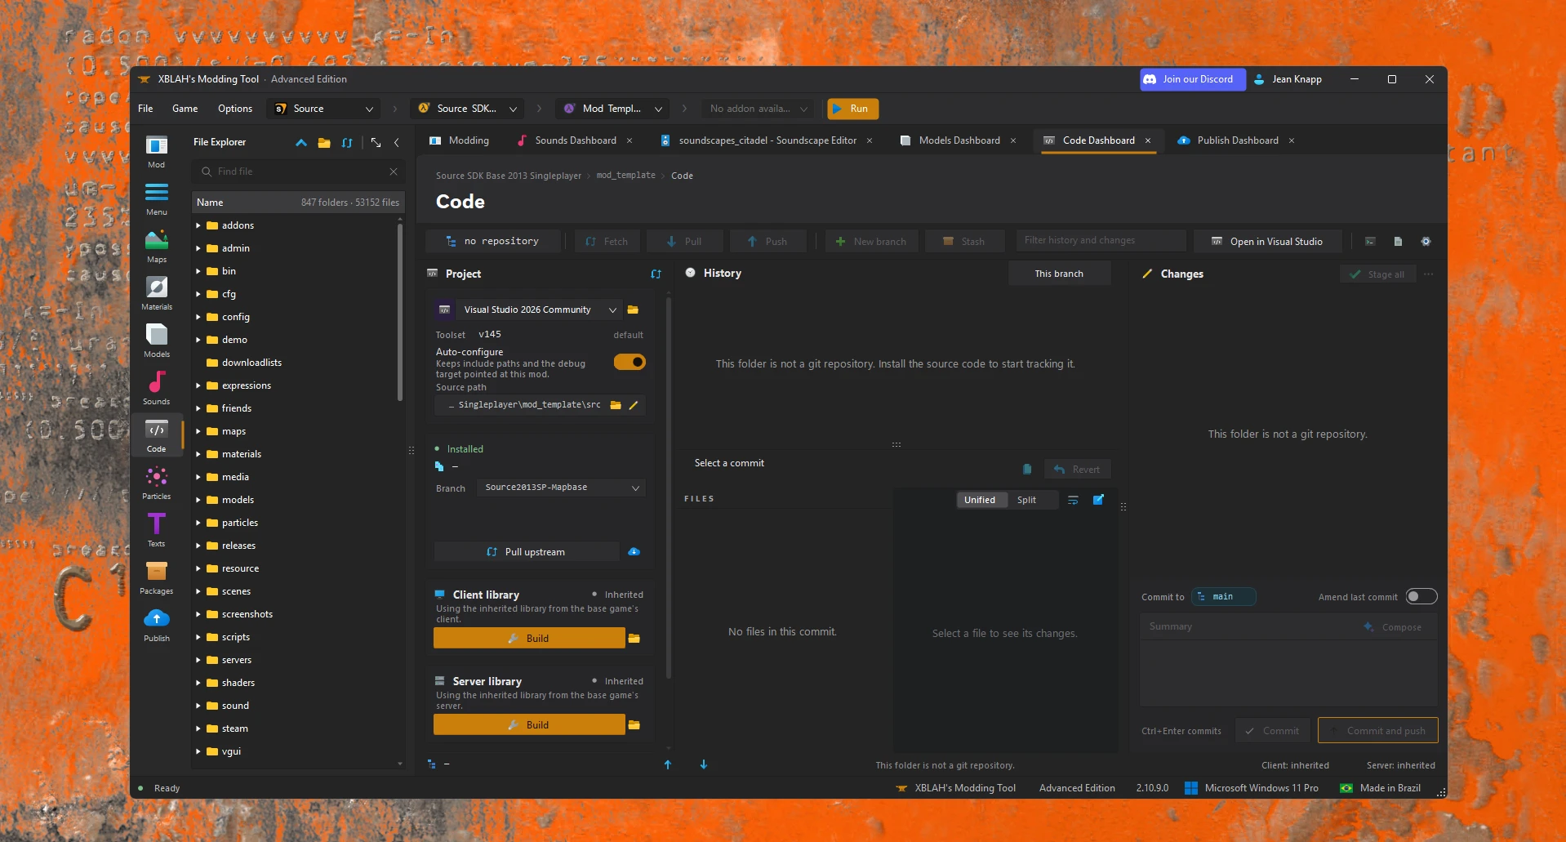This screenshot has width=1566, height=842.
Task: Jump to previous change up arrow
Action: (667, 764)
